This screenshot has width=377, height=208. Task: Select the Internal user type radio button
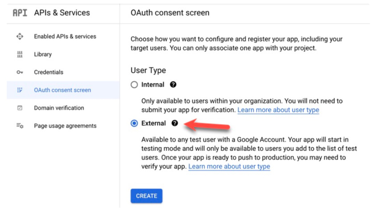[134, 85]
